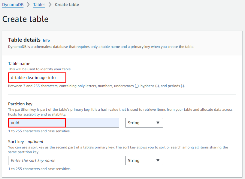
Task: Click the chevron after Tables breadcrumb
Action: [x=50, y=5]
